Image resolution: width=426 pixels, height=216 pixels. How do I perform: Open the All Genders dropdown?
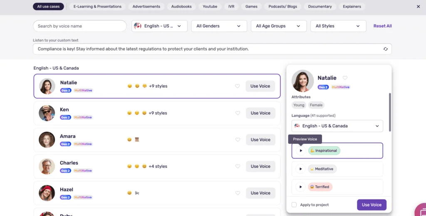219,26
